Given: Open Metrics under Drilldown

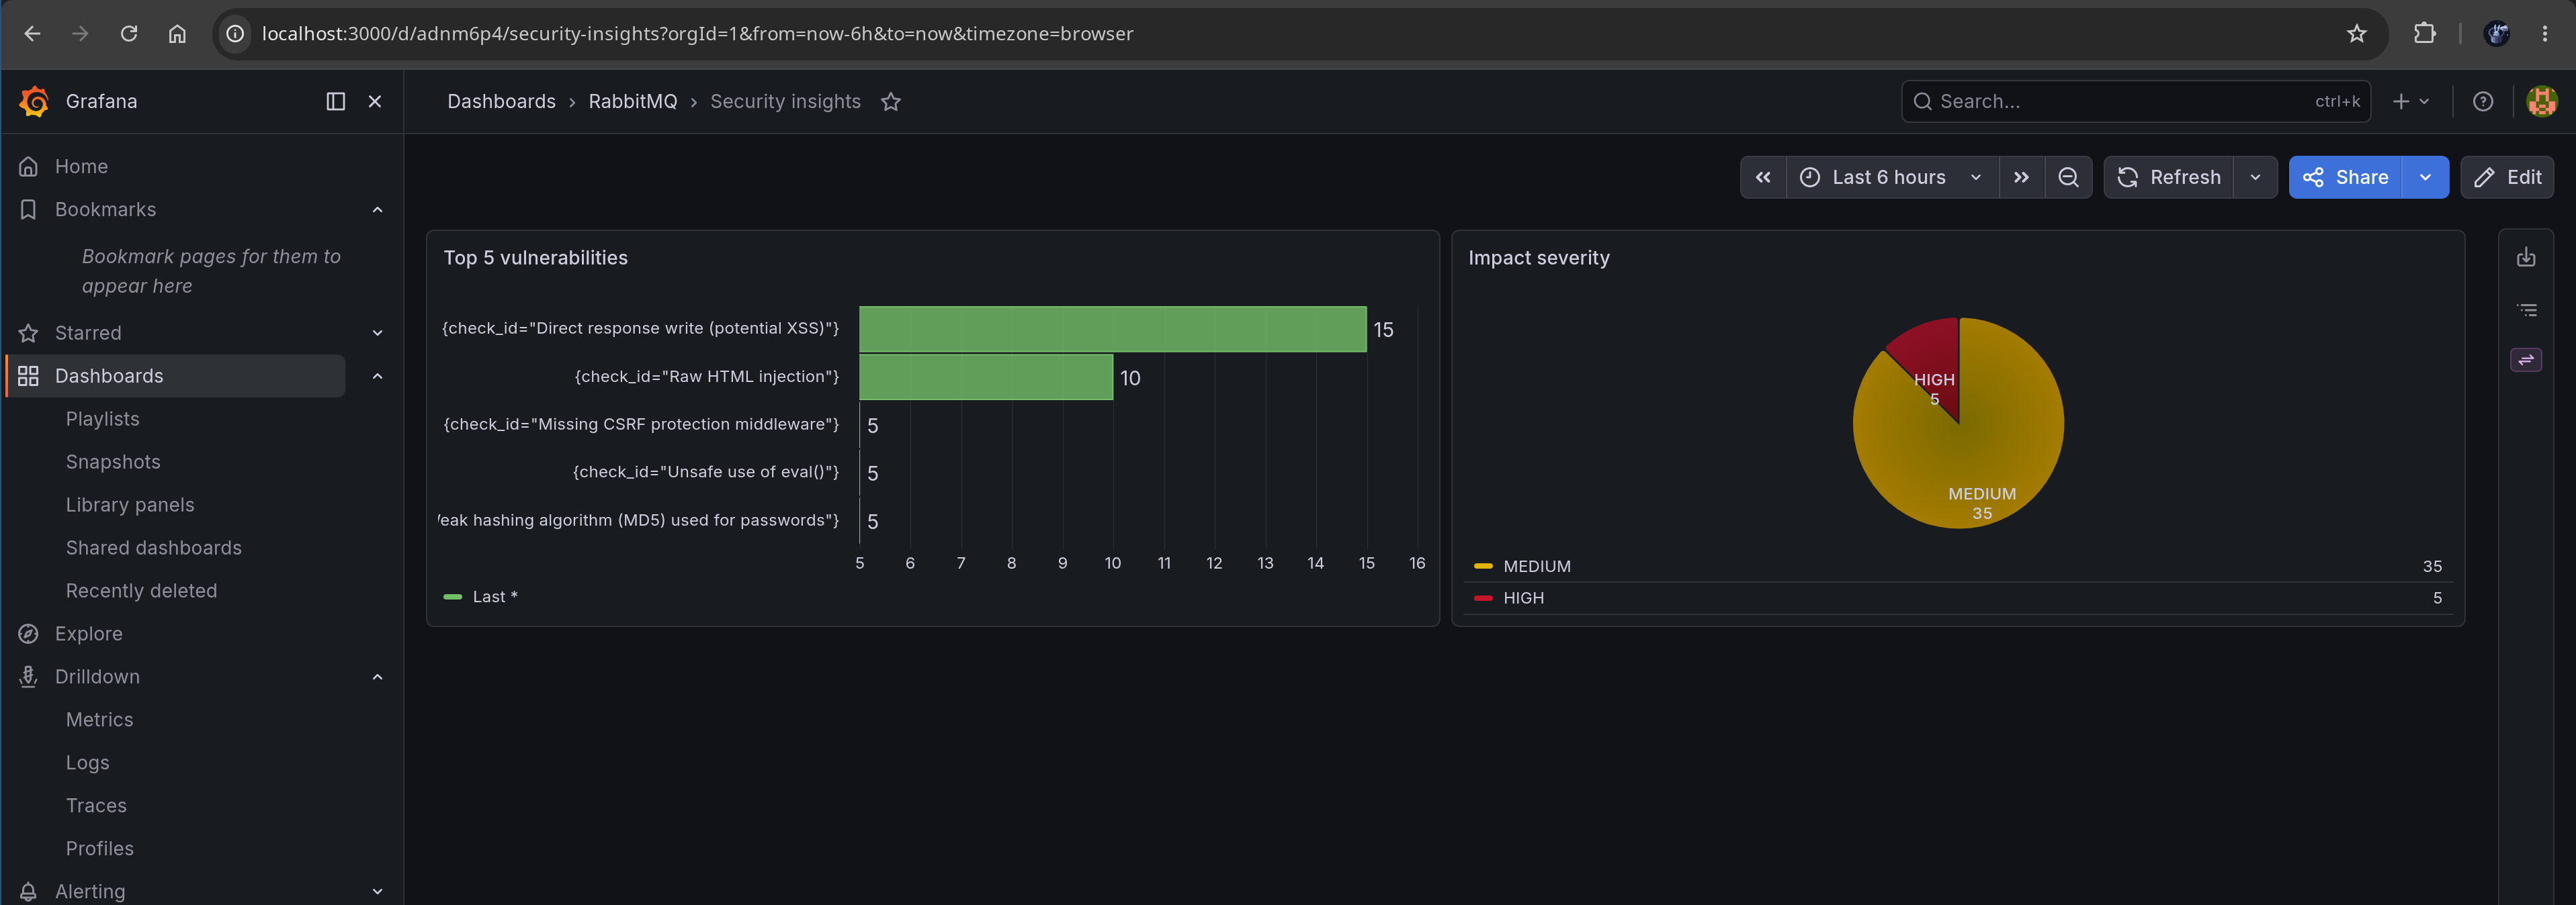Looking at the screenshot, I should coord(99,719).
